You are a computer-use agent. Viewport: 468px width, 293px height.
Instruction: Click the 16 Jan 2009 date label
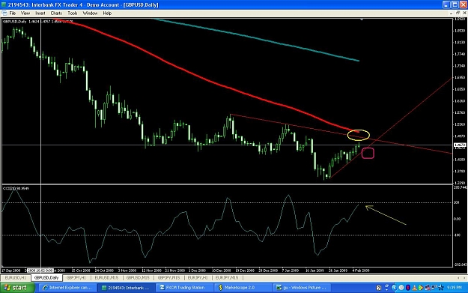[x=314, y=271]
